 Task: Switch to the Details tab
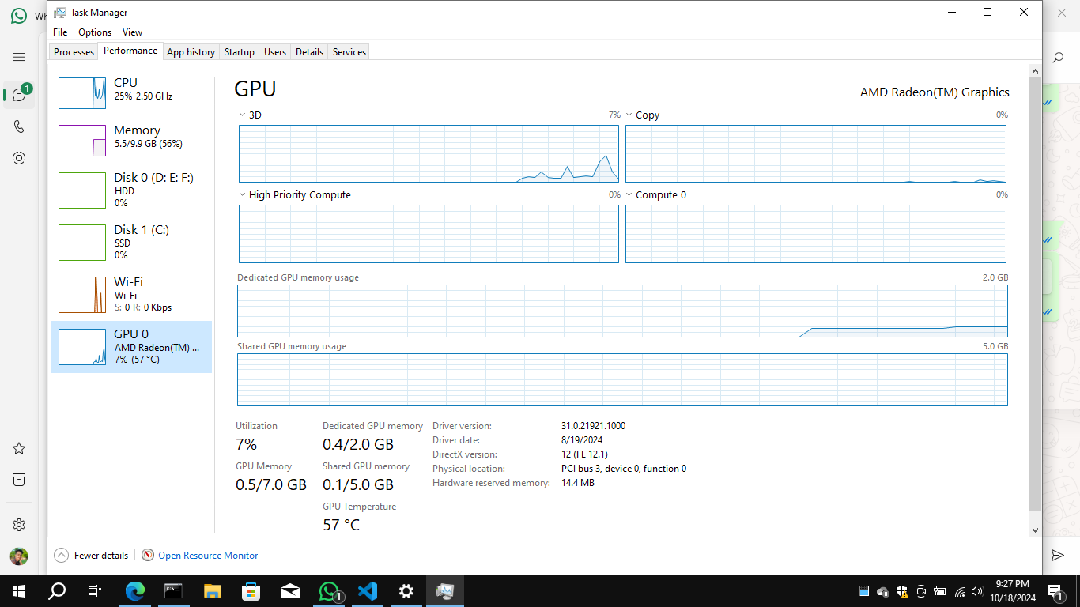309,51
